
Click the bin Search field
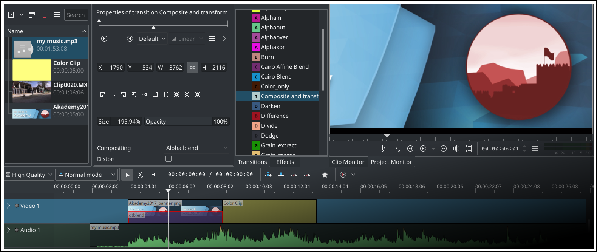pyautogui.click(x=76, y=15)
